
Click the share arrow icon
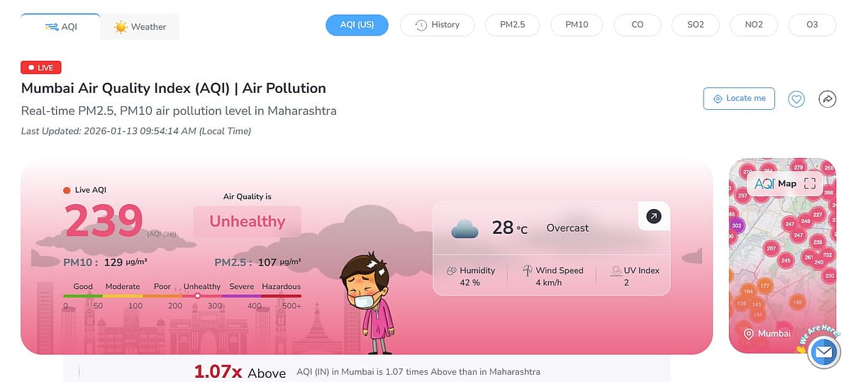[x=828, y=99]
